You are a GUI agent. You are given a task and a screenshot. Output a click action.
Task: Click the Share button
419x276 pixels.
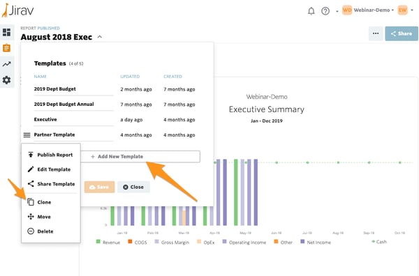click(x=402, y=33)
